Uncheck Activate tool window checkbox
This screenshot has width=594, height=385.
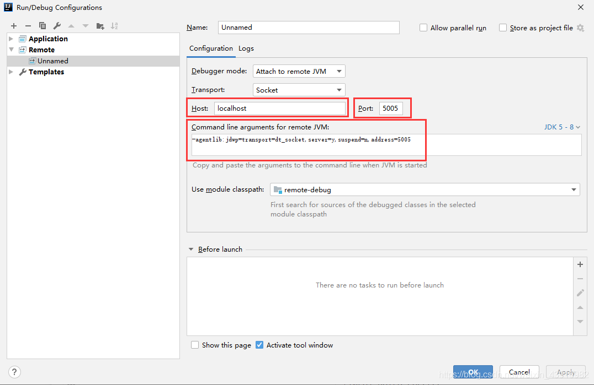pyautogui.click(x=259, y=345)
